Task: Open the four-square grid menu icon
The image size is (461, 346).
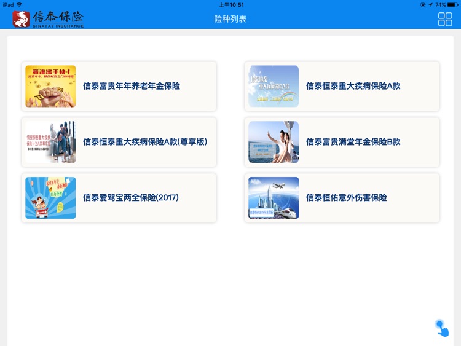Action: coord(445,19)
